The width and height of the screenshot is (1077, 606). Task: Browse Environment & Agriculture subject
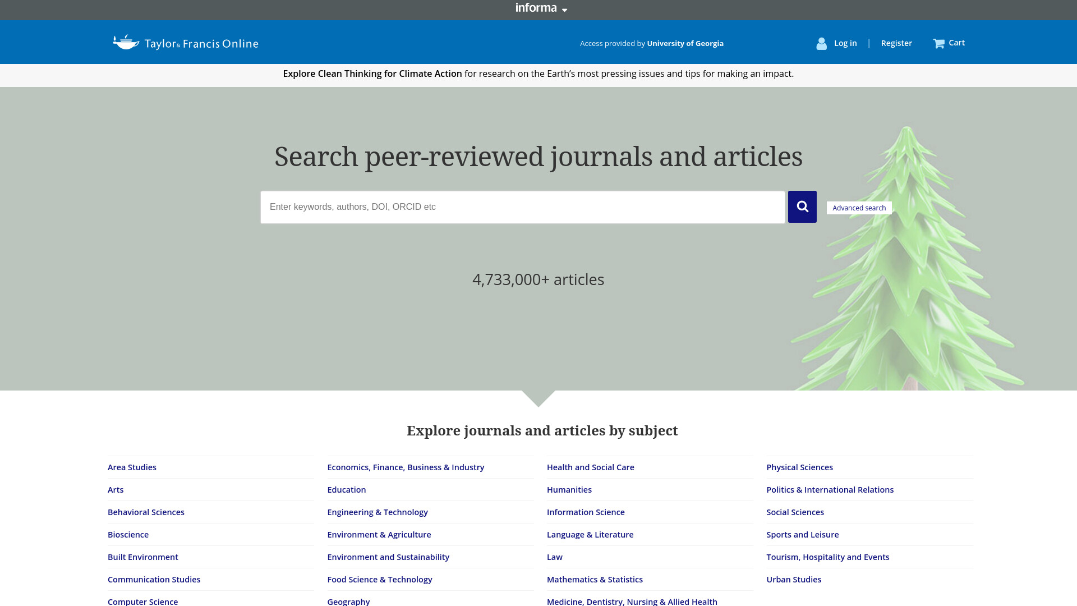[x=379, y=535]
